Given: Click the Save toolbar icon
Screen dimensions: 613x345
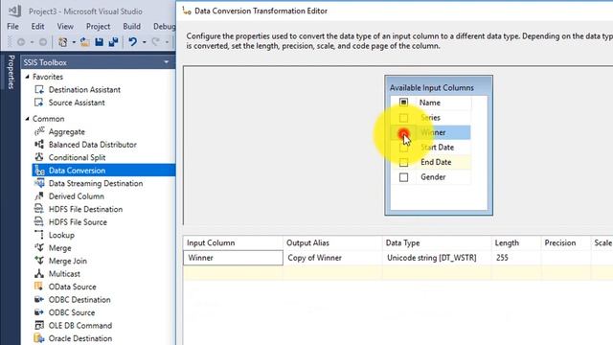Looking at the screenshot, I should tap(100, 42).
